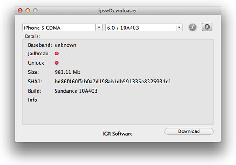Open the iPhone 5 CDMA device dropdown
Viewport: 236px width, 165px height.
coord(62,27)
